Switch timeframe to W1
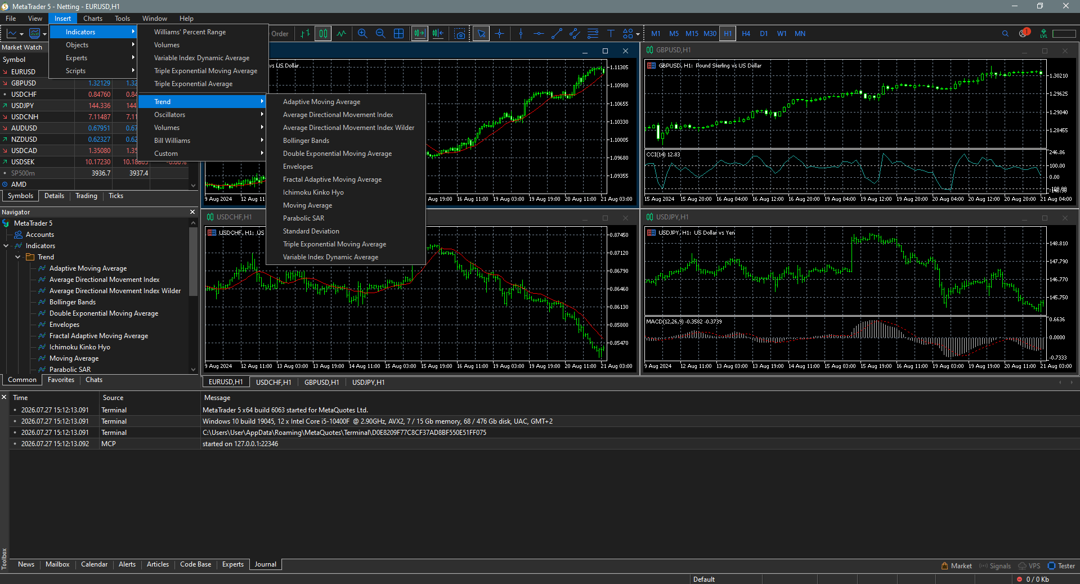The width and height of the screenshot is (1080, 584). pyautogui.click(x=782, y=34)
